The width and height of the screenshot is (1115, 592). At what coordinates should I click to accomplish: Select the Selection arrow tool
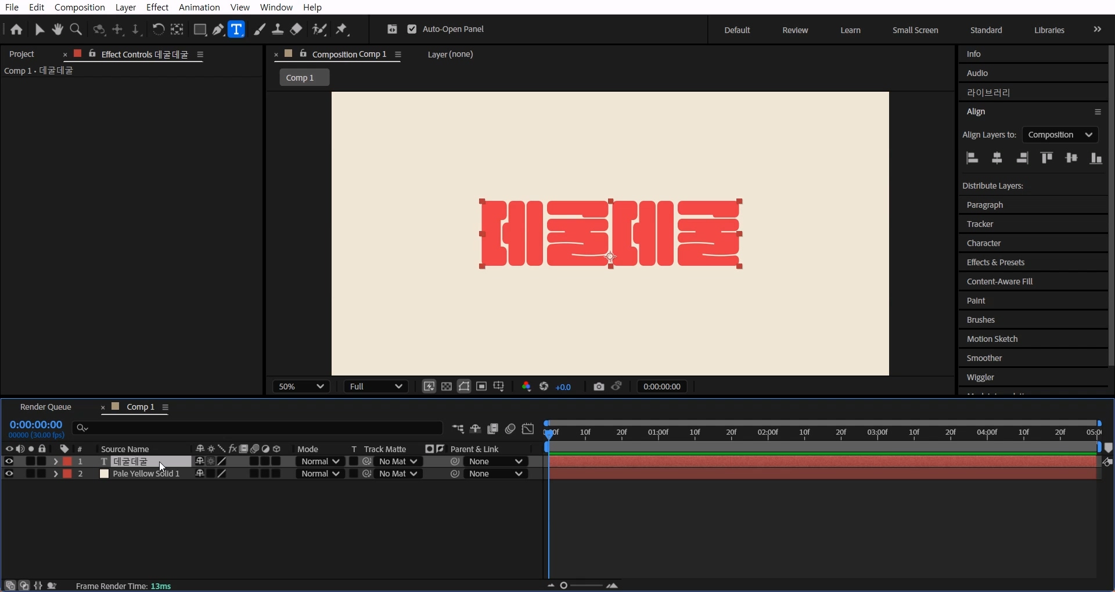point(39,30)
